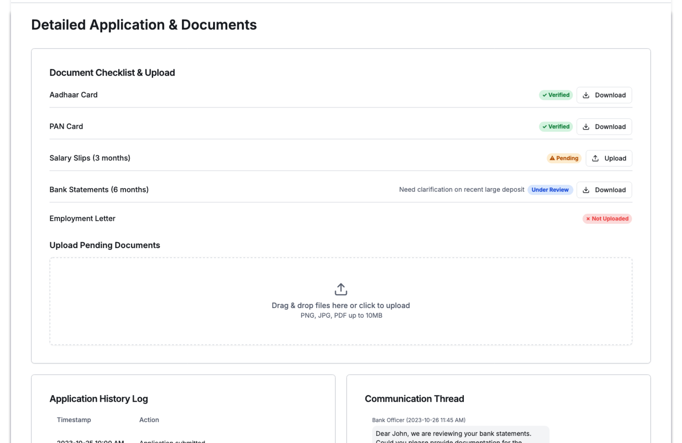Click download icon for PAN Card

coord(586,127)
